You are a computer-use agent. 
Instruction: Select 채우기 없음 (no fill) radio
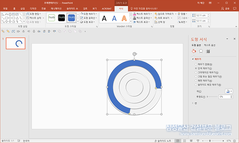[x=196, y=64]
